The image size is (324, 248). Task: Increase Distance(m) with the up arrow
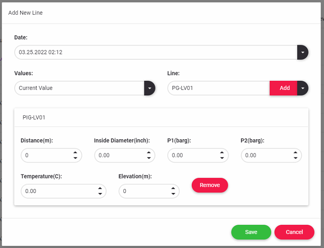tap(75, 153)
